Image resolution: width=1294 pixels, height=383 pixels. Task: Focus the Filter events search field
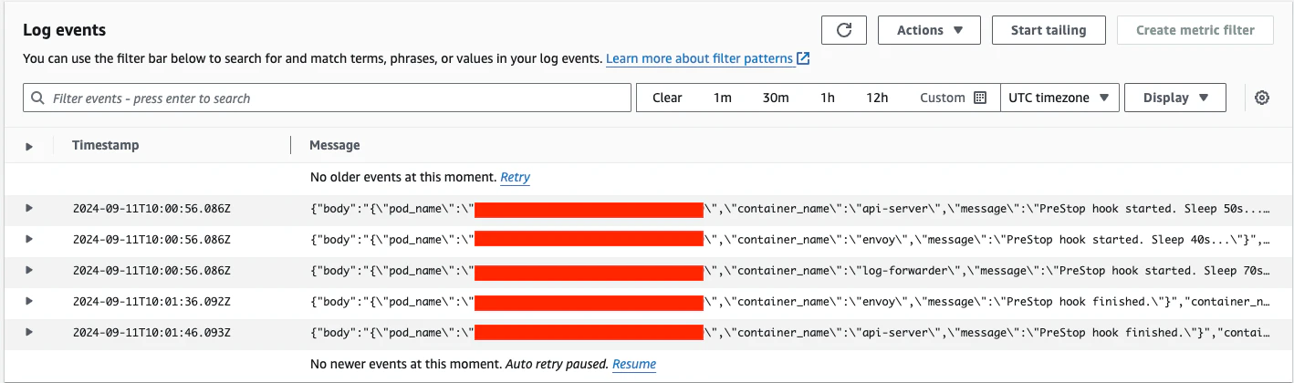pyautogui.click(x=327, y=98)
